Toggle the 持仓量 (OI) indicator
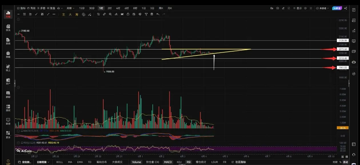Image resolution: width=360 pixels, height=165 pixels. coord(153,162)
